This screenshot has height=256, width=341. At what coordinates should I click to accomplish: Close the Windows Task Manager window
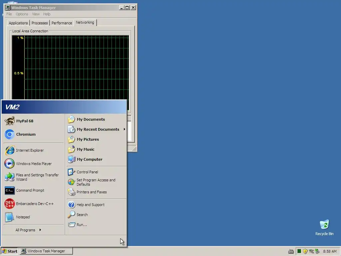point(133,8)
